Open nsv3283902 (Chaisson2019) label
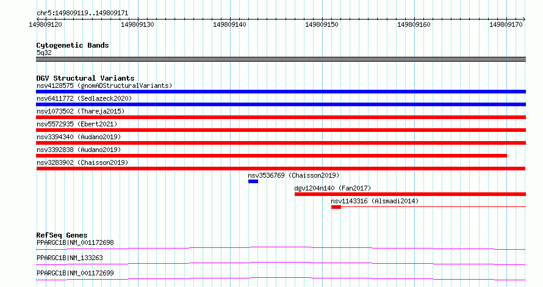The image size is (543, 287). tap(82, 162)
